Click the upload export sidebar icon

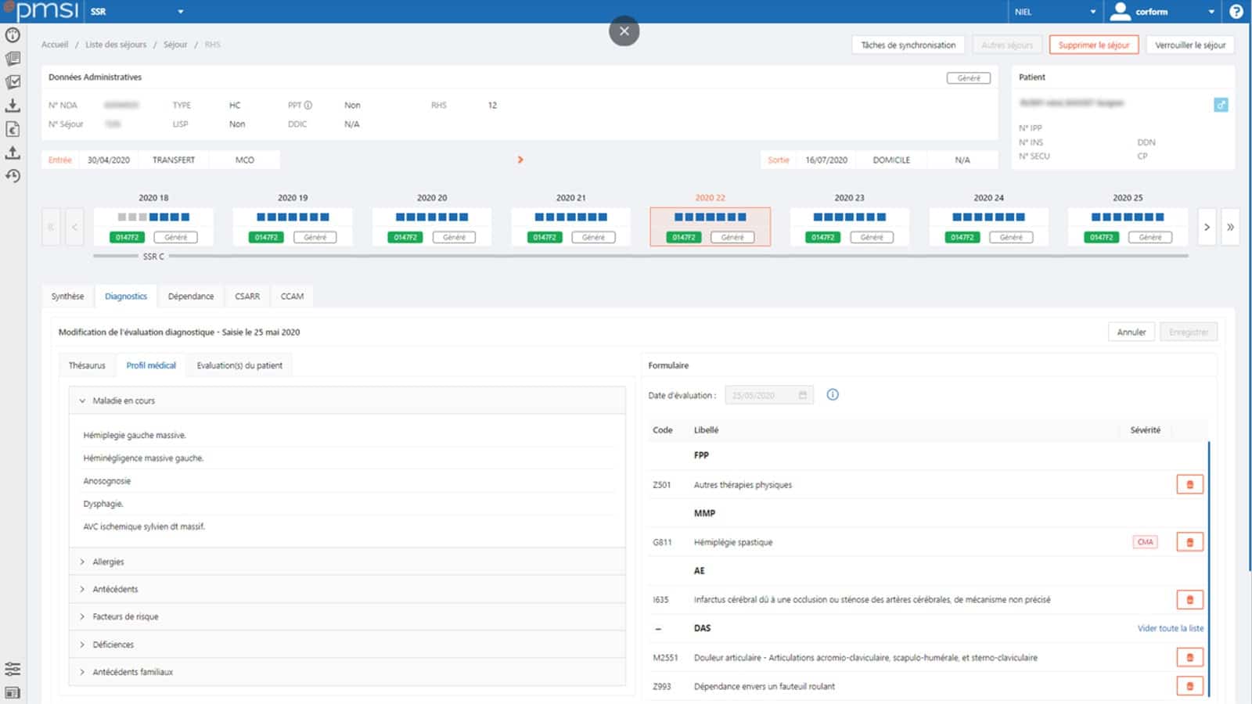pos(13,153)
